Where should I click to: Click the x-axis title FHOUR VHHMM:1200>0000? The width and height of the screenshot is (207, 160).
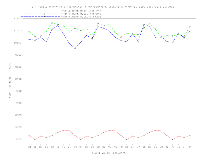109,153
